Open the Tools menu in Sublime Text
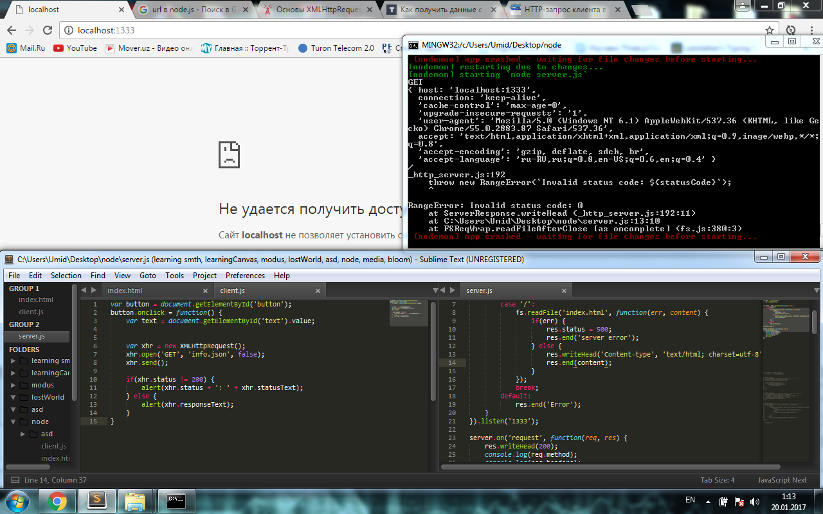 pyautogui.click(x=174, y=276)
